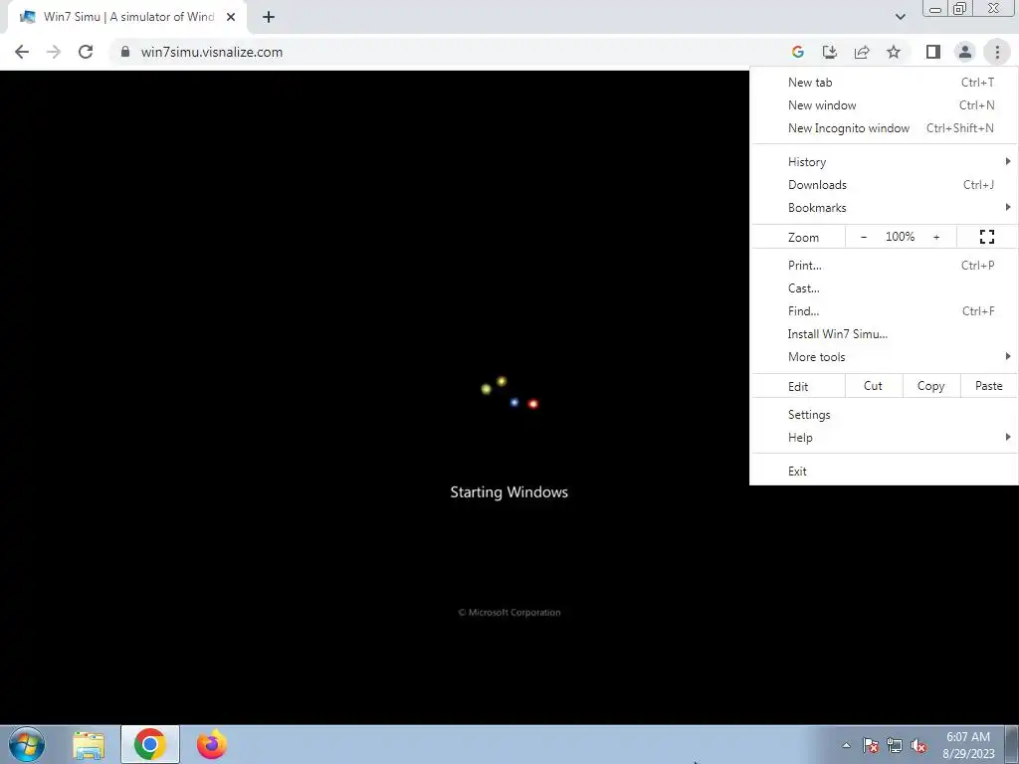Viewport: 1019px width, 764px height.
Task: Increase zoom with plus button
Action: pyautogui.click(x=936, y=237)
